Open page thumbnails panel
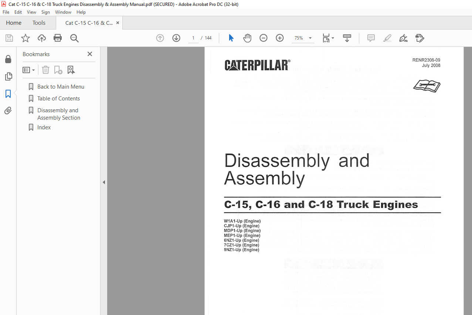This screenshot has width=472, height=315. (8, 76)
